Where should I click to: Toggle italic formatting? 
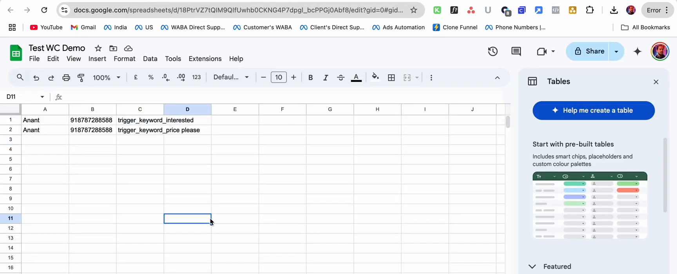click(325, 78)
